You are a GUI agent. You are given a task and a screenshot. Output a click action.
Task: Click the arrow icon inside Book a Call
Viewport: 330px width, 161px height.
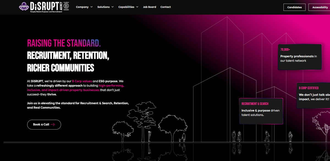[x=53, y=125]
